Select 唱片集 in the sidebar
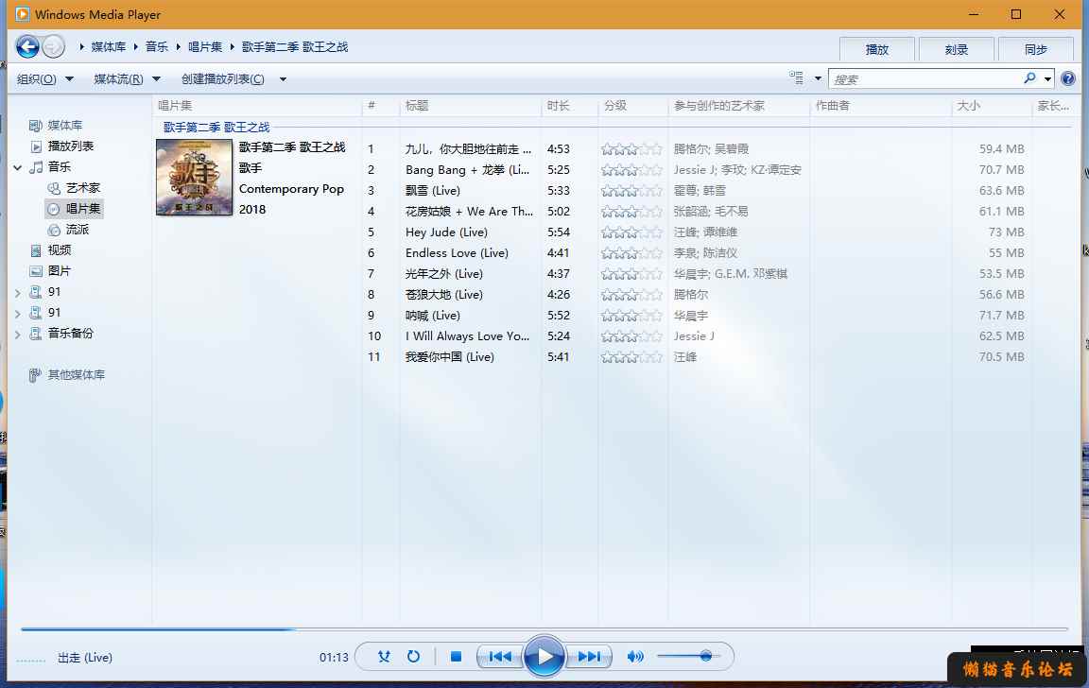The image size is (1089, 688). [74, 209]
